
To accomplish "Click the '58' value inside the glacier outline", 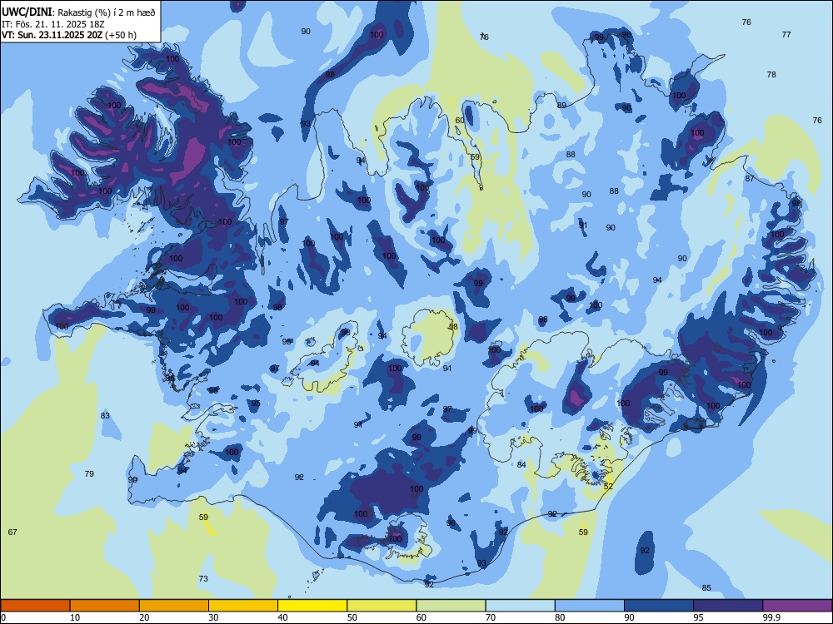I will pos(453,326).
